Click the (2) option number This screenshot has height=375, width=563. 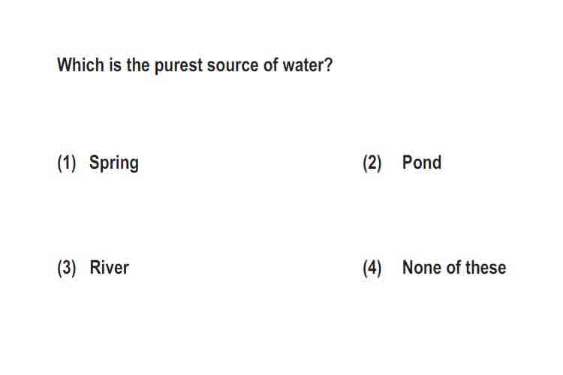372,163
